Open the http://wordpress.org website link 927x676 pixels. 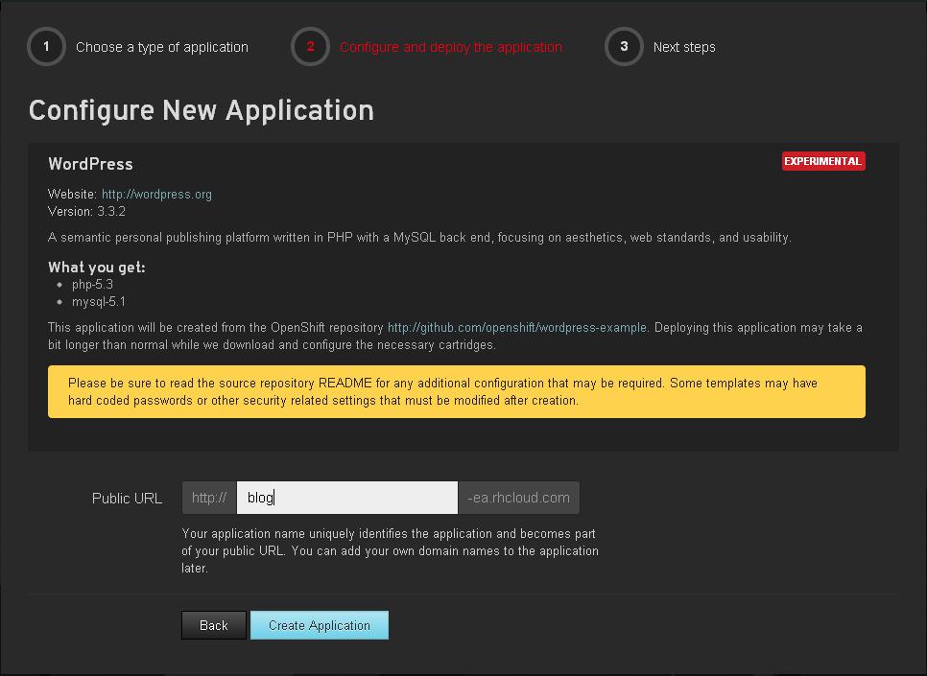coord(156,195)
